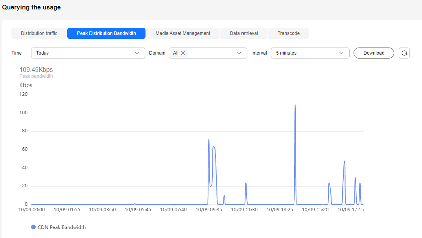Click the 10/09 11:30 axis label
This screenshot has width=422, height=238.
(244, 209)
